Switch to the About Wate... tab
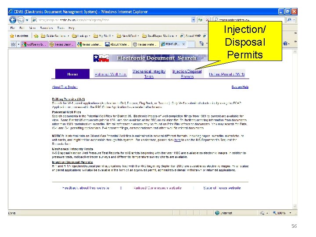This screenshot has width=316, height=237. point(118,44)
